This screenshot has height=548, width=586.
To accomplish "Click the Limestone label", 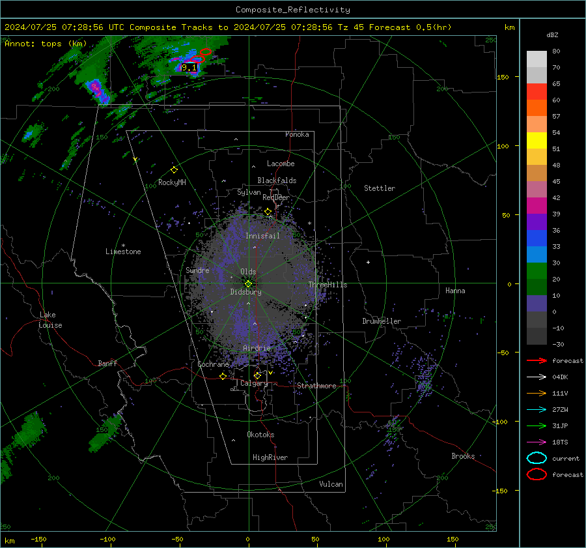I will (x=123, y=252).
